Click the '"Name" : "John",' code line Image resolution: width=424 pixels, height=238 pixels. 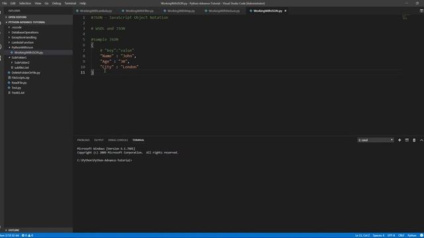click(118, 56)
